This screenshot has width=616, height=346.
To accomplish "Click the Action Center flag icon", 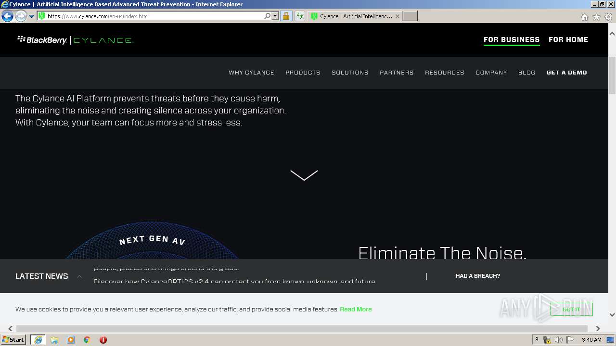I will 570,340.
